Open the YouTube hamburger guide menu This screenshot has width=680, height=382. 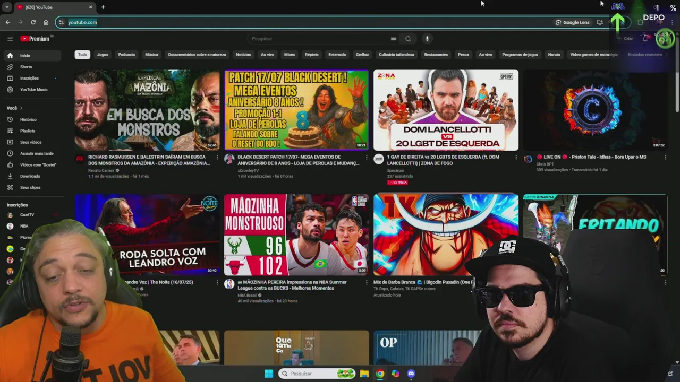(10, 39)
